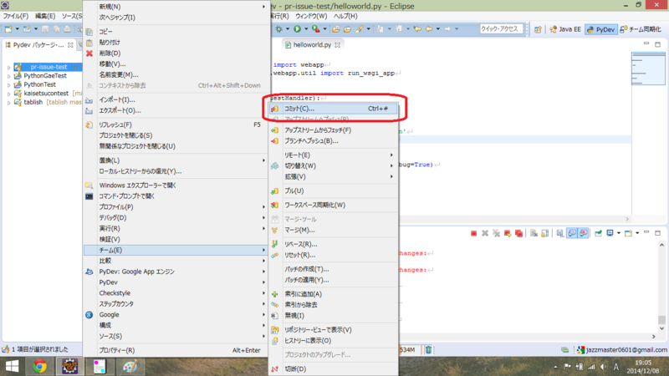Screen dimensions: 669x376
Task: Open Windows エクスプローラーで開く
Action: pos(176,185)
